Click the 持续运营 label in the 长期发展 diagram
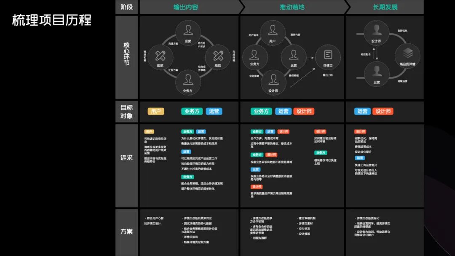The width and height of the screenshot is (455, 256). 402,81
